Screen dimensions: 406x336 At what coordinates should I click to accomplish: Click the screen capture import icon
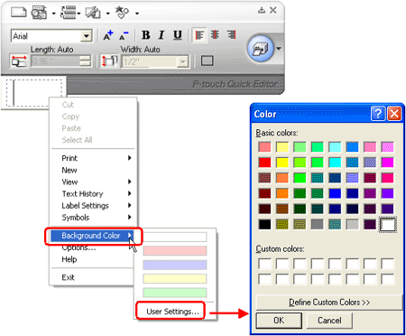pyautogui.click(x=93, y=13)
